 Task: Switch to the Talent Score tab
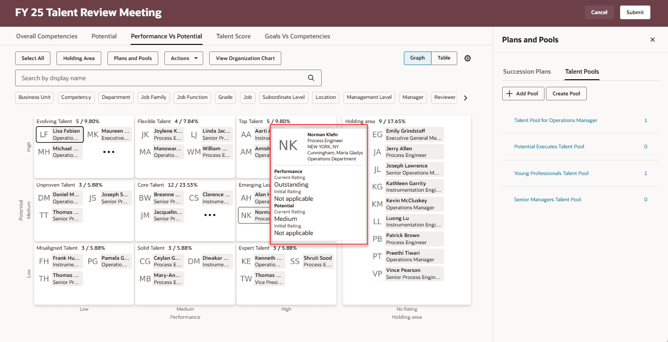233,36
